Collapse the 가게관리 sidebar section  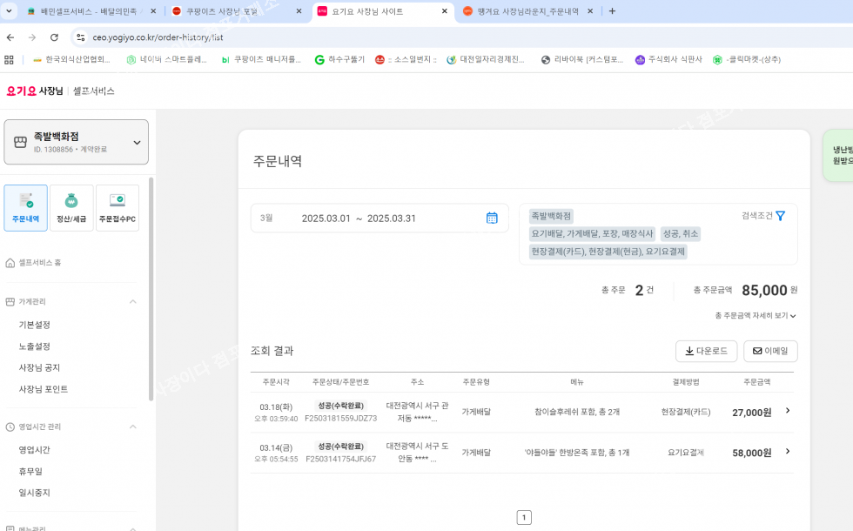coord(133,302)
